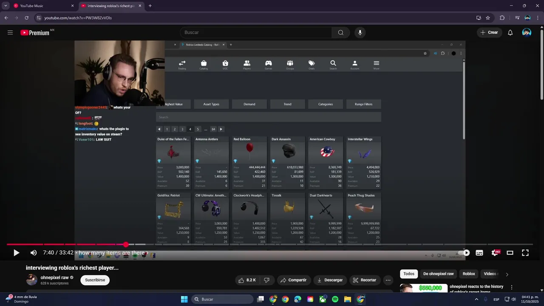The width and height of the screenshot is (544, 306).
Task: Open Chrome profile avatar
Action: coord(527,18)
